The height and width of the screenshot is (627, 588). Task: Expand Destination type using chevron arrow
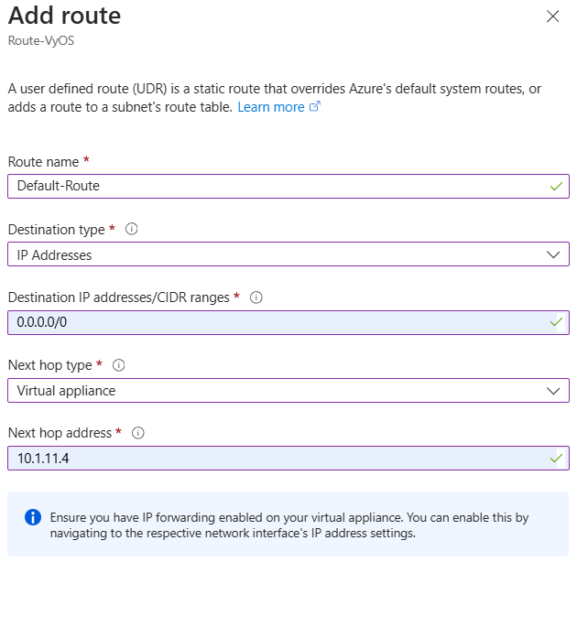[553, 254]
